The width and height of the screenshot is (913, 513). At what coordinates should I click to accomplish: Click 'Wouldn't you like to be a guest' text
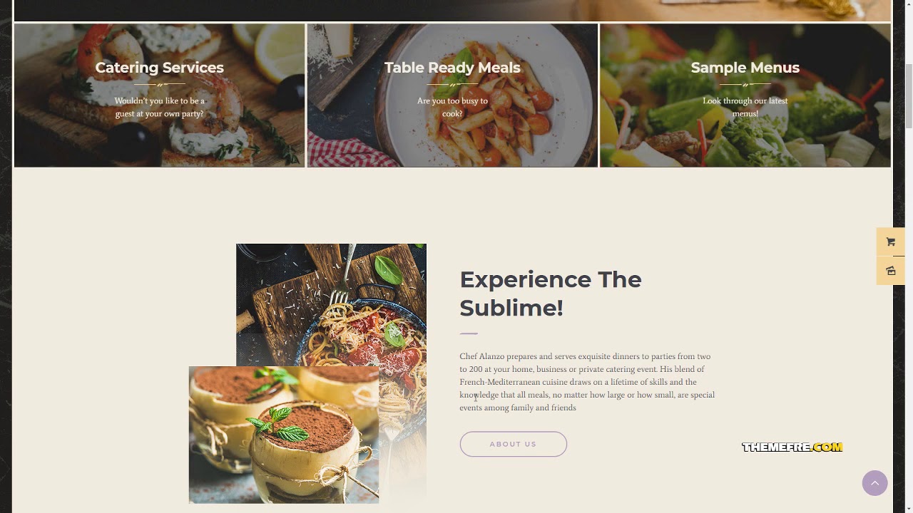point(160,107)
